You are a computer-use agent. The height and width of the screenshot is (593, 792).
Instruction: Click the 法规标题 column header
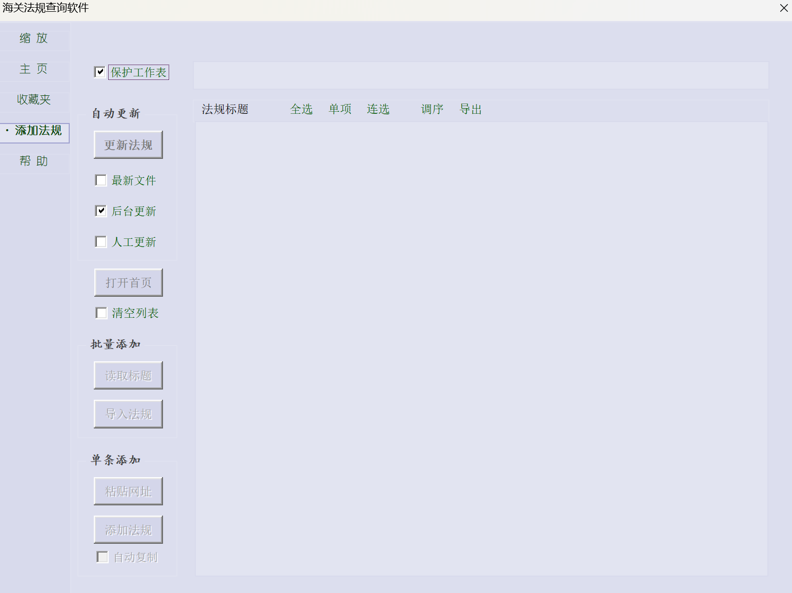tap(225, 109)
